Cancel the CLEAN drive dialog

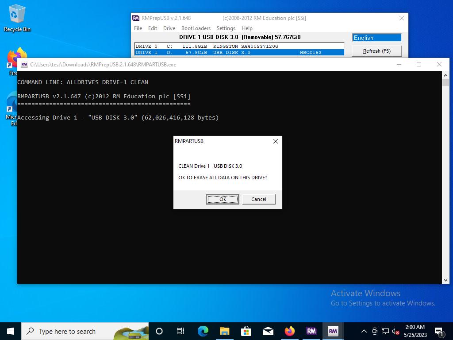click(x=259, y=199)
